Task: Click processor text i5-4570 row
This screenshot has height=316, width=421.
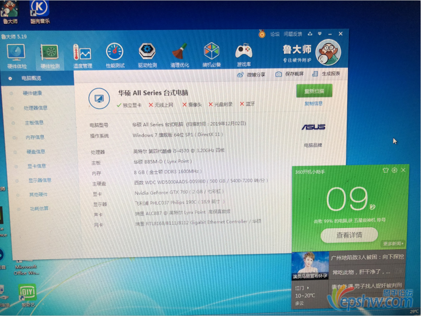Action: tap(179, 151)
